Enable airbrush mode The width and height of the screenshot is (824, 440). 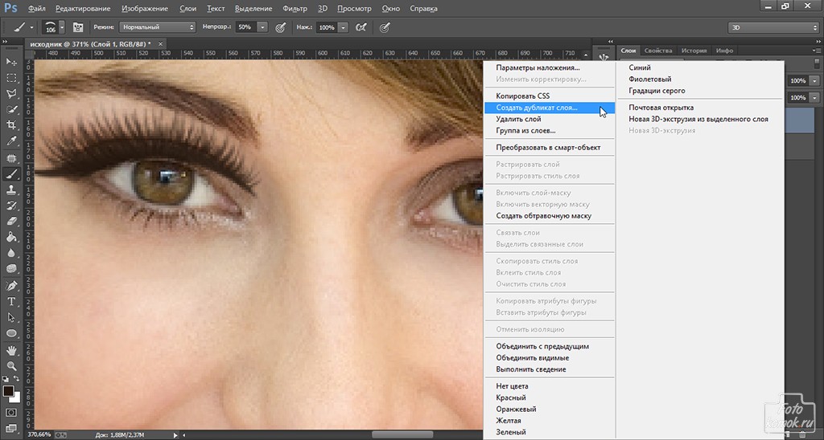click(x=361, y=27)
